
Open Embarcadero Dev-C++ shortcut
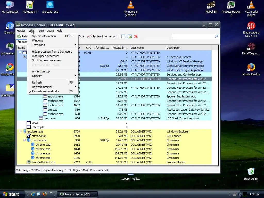click(251, 29)
